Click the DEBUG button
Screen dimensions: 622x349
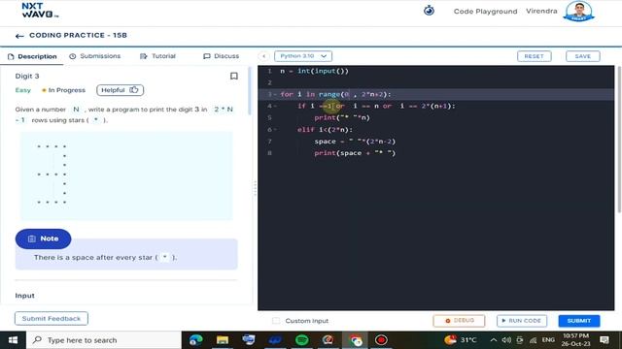[459, 321]
